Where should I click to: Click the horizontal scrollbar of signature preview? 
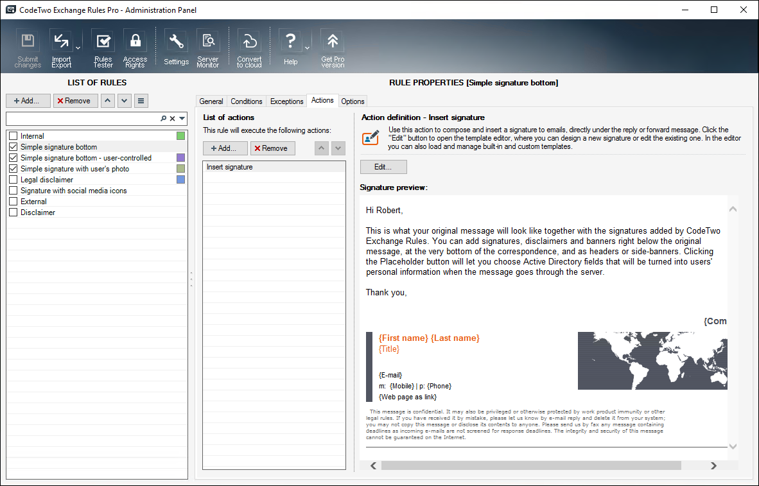tap(531, 465)
